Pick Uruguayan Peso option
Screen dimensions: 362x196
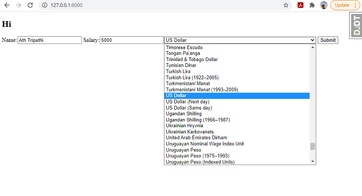237,150
